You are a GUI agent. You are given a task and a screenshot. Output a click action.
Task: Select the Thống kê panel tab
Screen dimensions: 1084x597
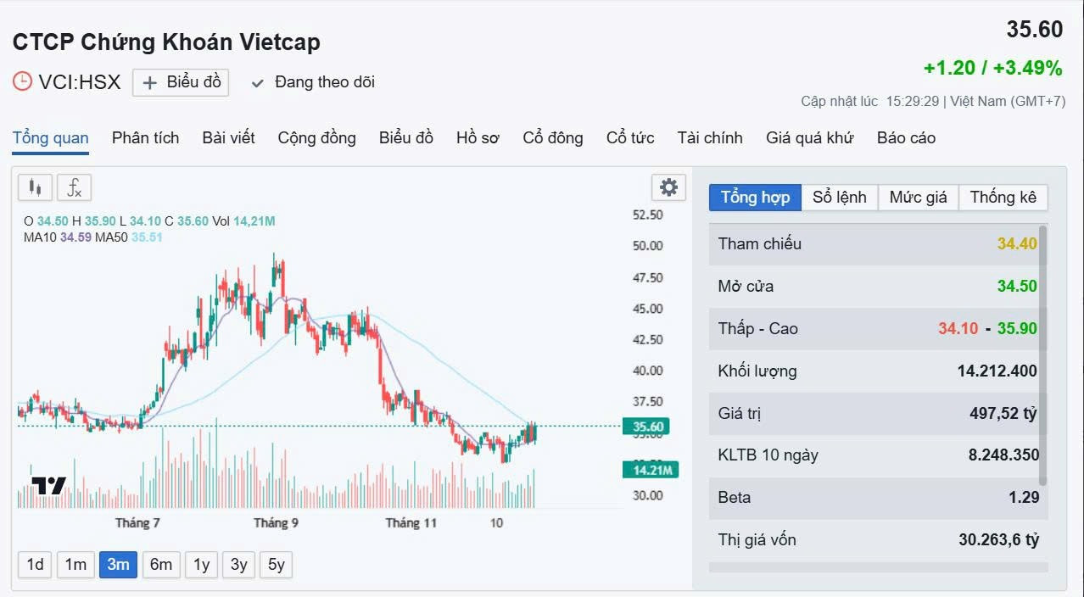tap(1003, 198)
